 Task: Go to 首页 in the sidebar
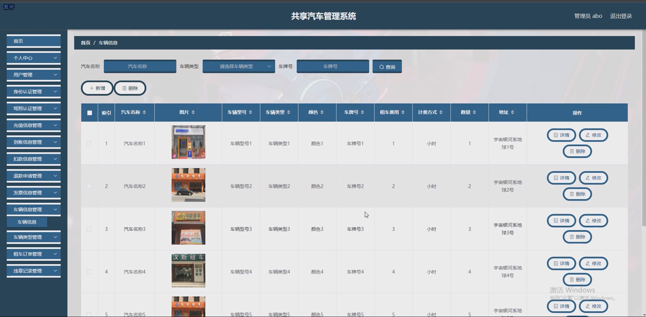tap(34, 41)
